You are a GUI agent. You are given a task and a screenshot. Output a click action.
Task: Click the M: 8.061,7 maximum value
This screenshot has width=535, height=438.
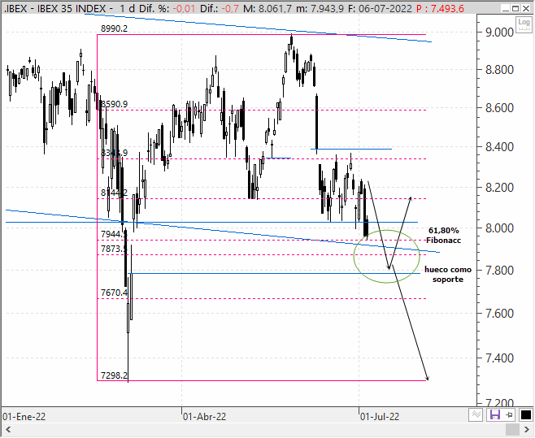[x=267, y=8]
